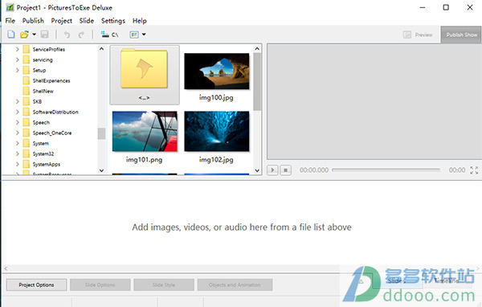Screen dimensions: 482x307
Task: Select the Speech_OneCore folder
Action: (52, 133)
